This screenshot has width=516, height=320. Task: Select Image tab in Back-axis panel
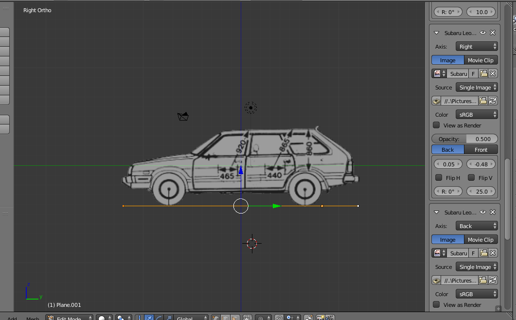click(x=447, y=240)
